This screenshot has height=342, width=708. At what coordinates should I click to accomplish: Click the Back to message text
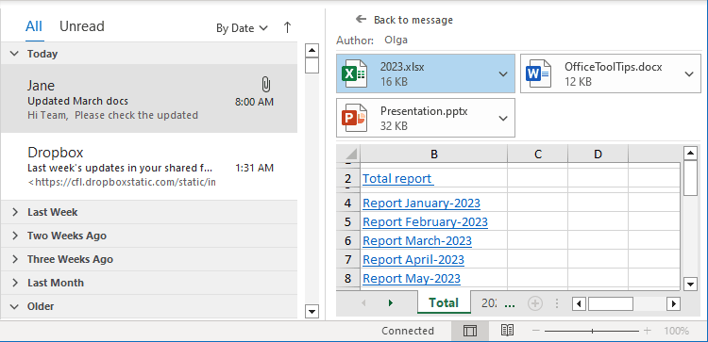coord(413,20)
